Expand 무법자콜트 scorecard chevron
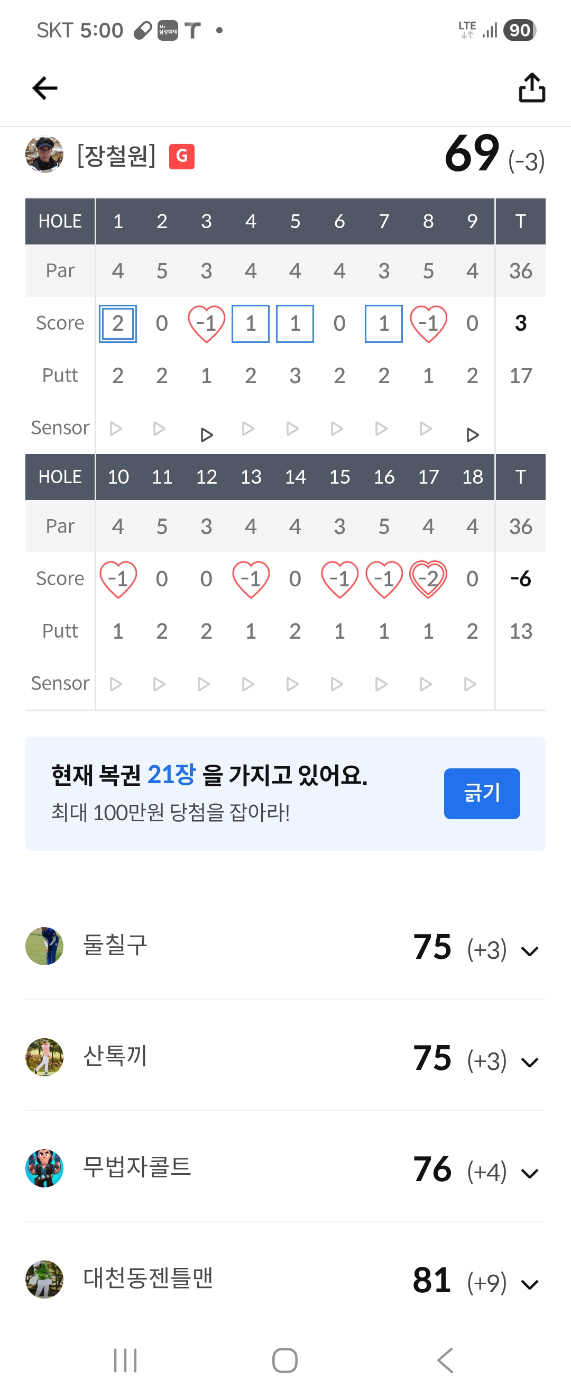The image size is (571, 1397). 529,1173
